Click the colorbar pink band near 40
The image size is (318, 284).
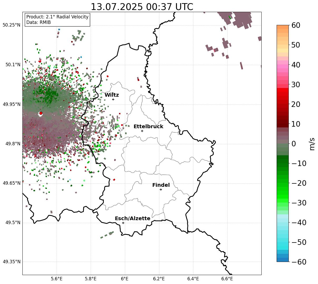[283, 65]
